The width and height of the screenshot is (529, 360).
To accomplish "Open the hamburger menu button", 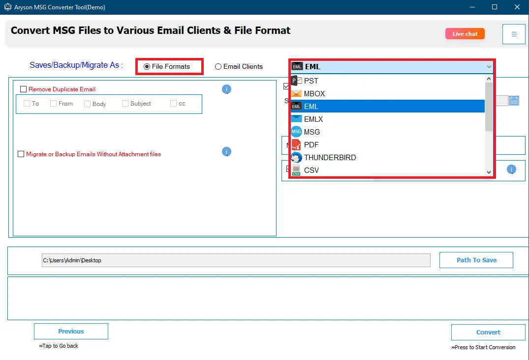I will click(x=514, y=34).
